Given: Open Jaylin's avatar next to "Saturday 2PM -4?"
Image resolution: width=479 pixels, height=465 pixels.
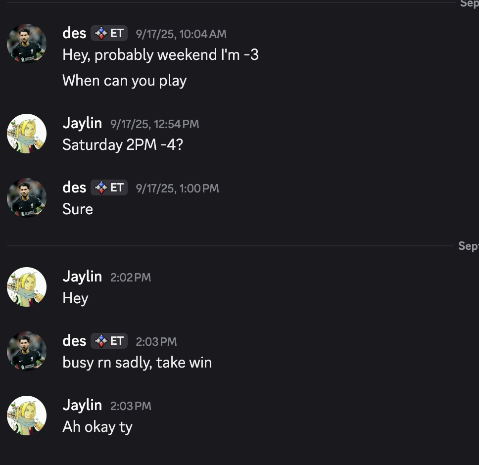Looking at the screenshot, I should 27,134.
